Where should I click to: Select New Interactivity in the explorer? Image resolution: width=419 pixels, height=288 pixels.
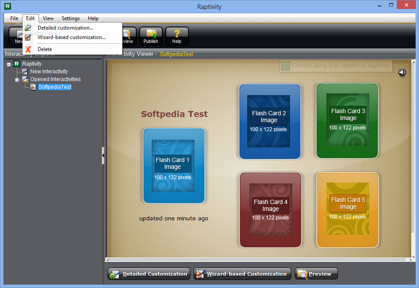tap(49, 72)
